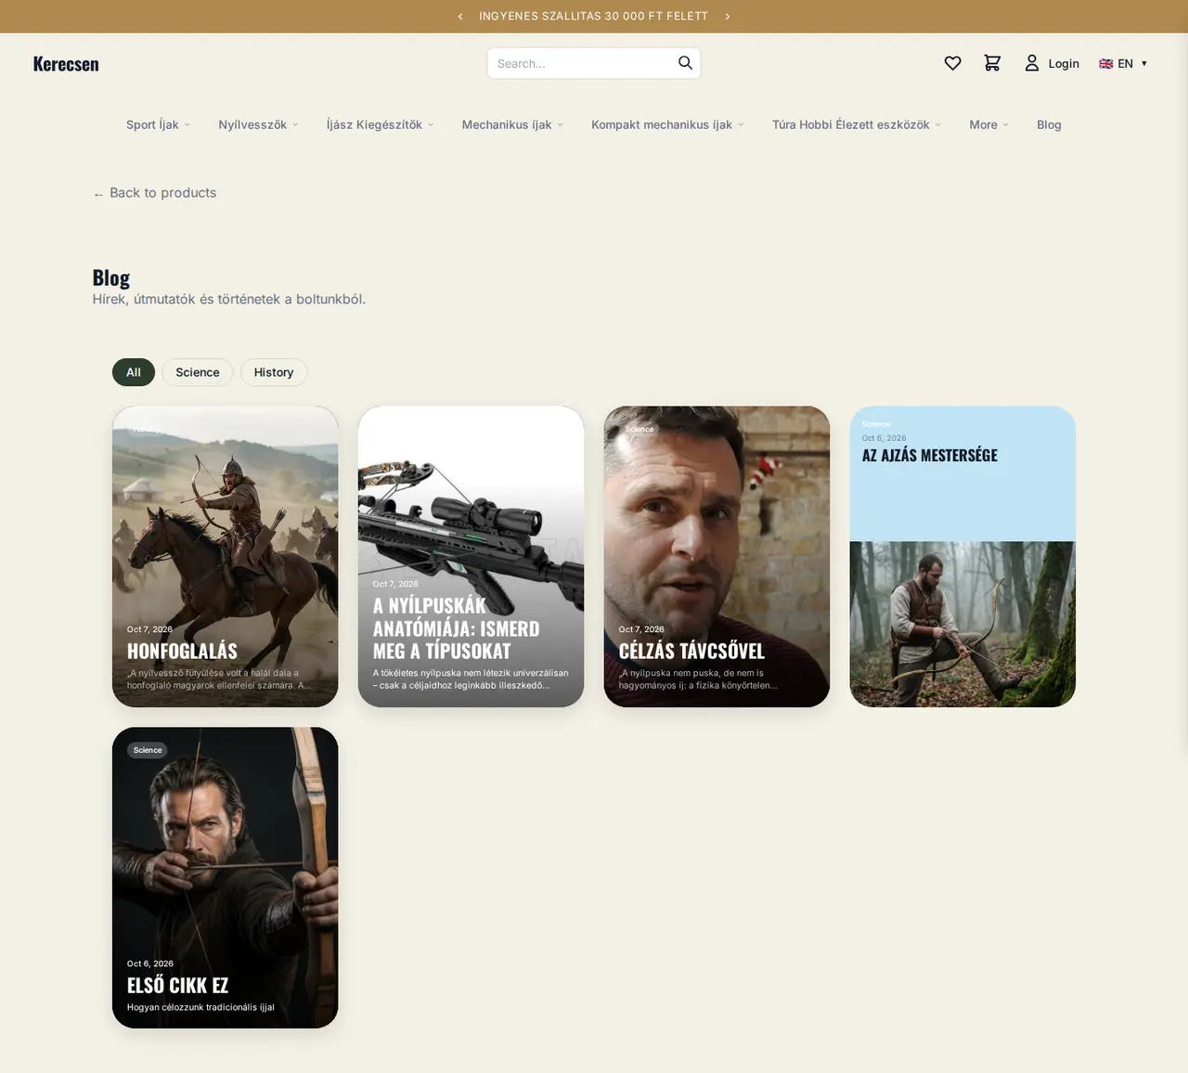Screen dimensions: 1188x1073
Task: Select the All filter tab
Action: pos(134,372)
